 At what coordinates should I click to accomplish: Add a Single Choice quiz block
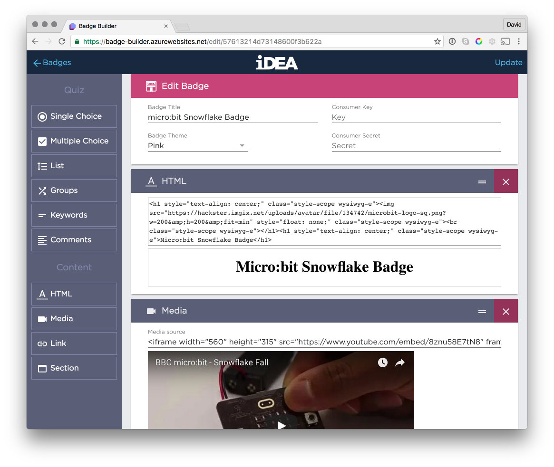pyautogui.click(x=74, y=116)
